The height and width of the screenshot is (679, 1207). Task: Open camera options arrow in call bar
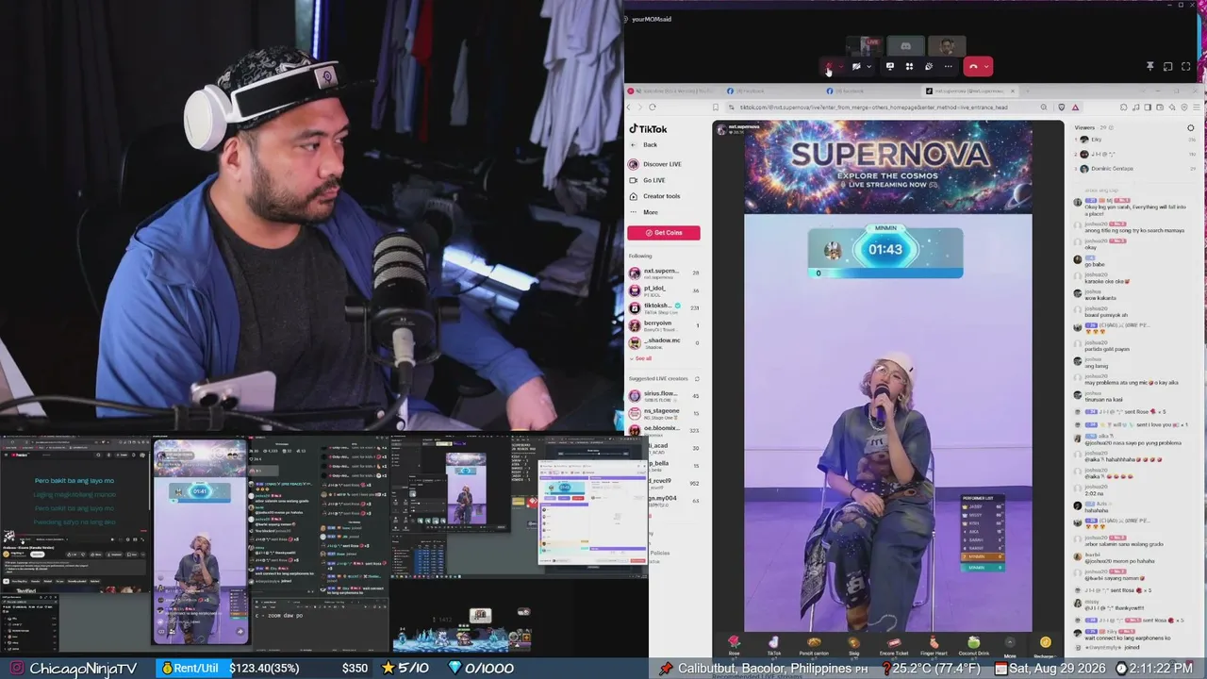[868, 67]
